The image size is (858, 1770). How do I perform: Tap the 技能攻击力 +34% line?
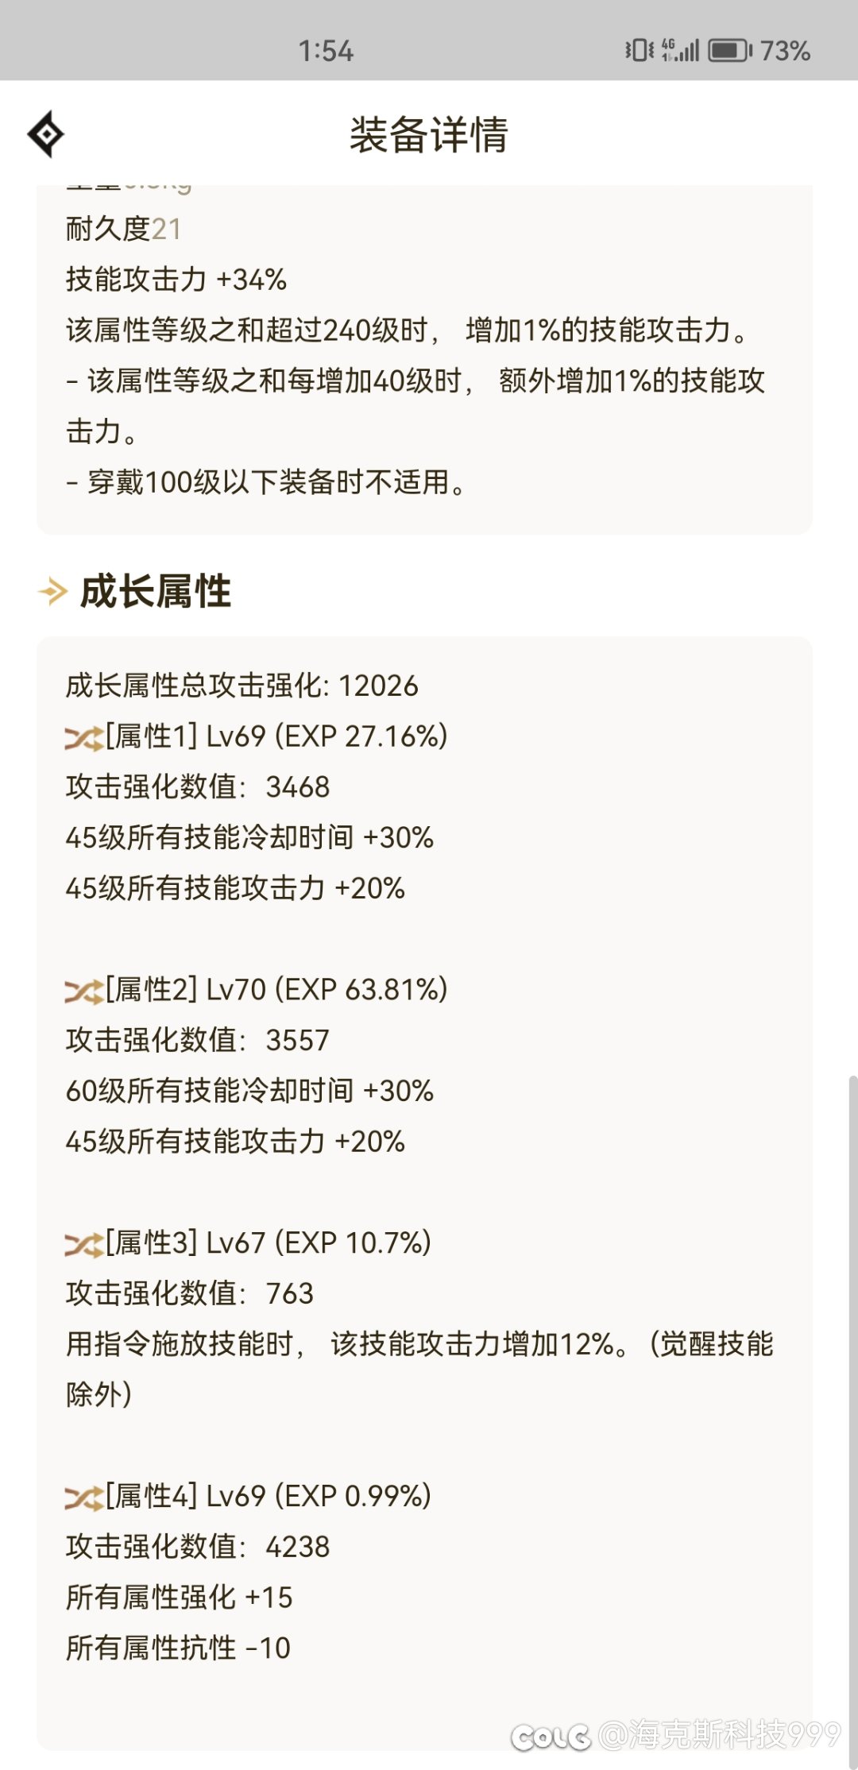pyautogui.click(x=176, y=280)
